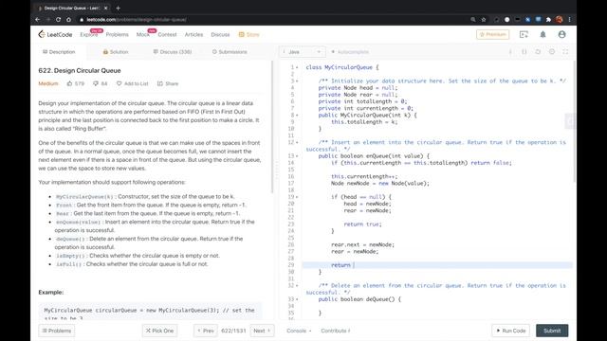The image size is (607, 341).
Task: Toggle the Autocomplete option
Action: 350,52
